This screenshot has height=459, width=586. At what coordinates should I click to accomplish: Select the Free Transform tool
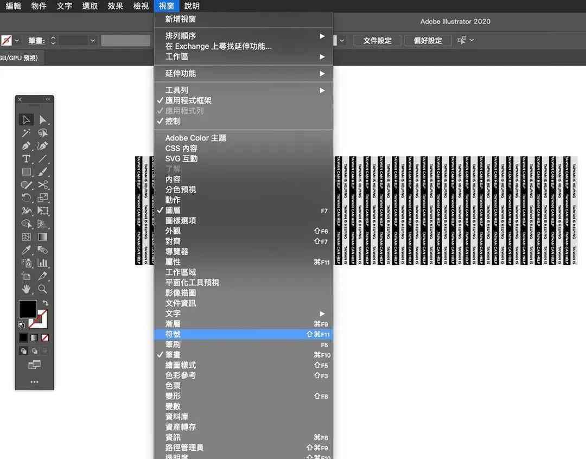point(43,211)
